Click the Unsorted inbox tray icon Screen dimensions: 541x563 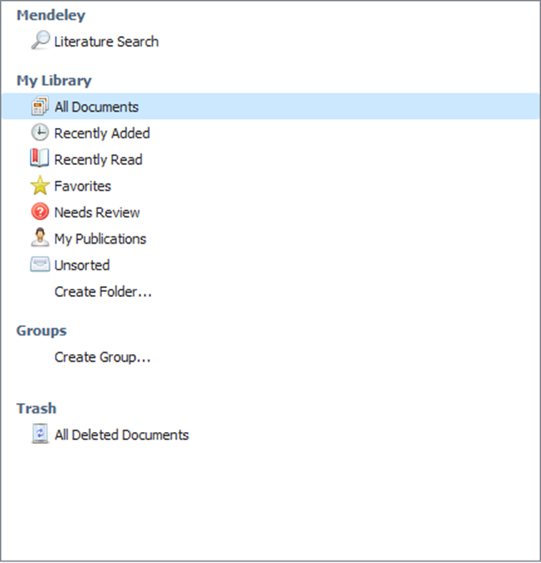(40, 265)
